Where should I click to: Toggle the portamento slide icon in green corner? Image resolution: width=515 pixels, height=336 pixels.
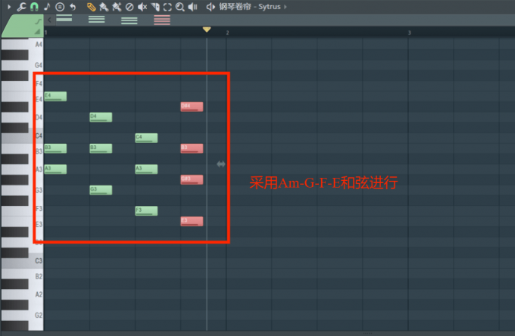(38, 22)
